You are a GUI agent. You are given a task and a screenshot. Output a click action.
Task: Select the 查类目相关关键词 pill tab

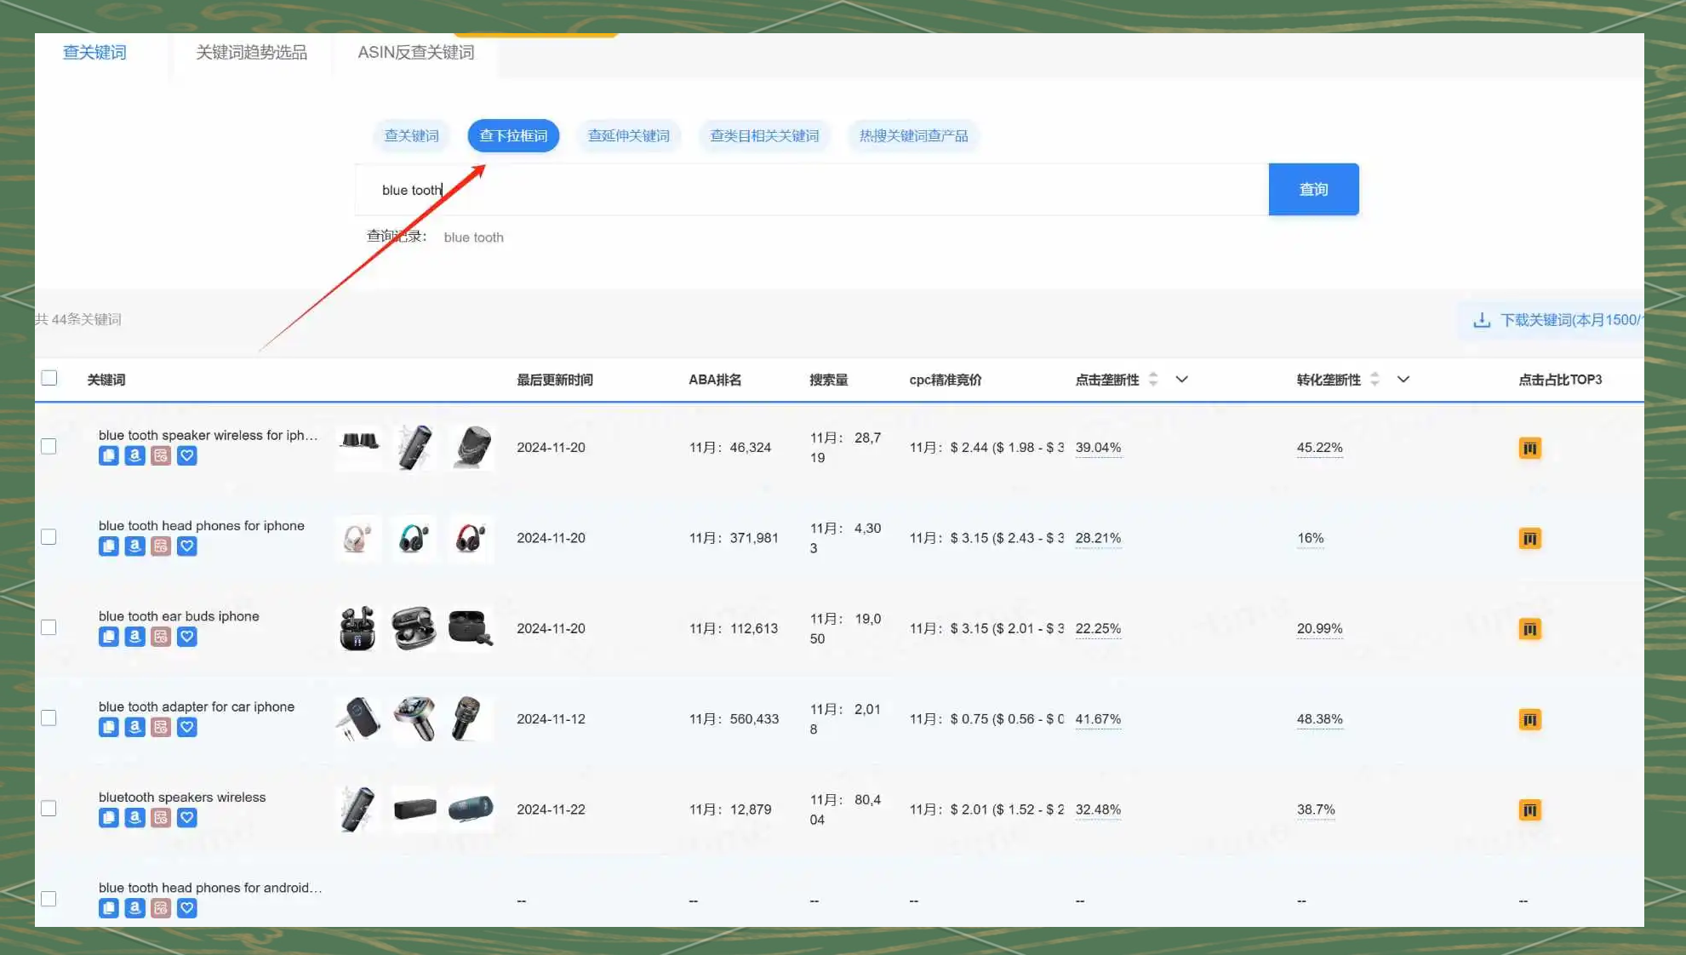[764, 136]
